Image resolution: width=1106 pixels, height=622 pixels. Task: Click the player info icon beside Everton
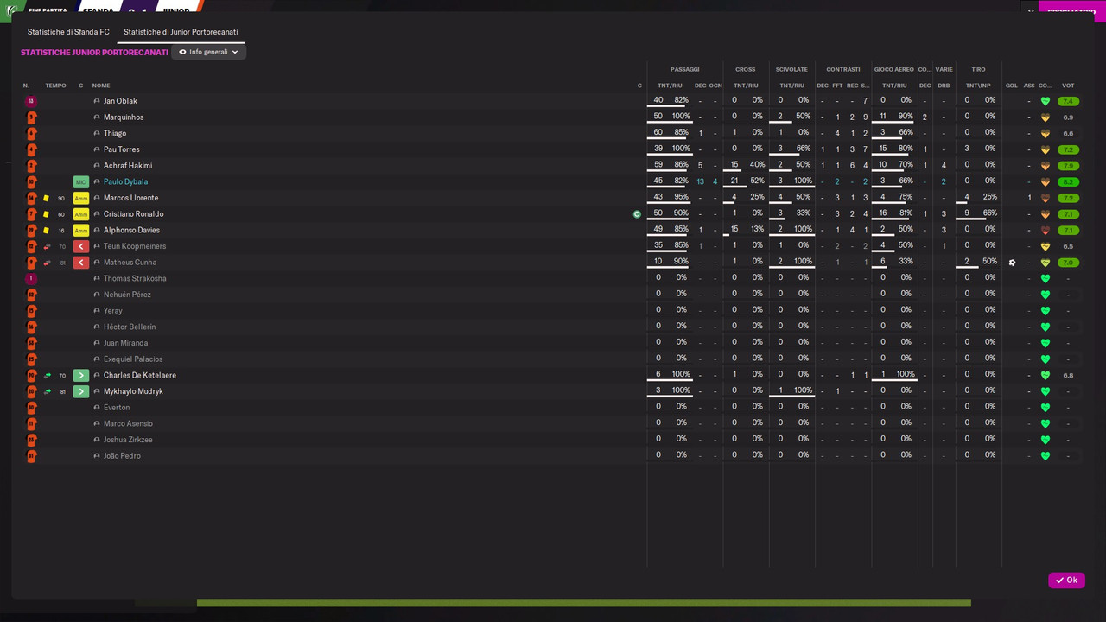(97, 408)
